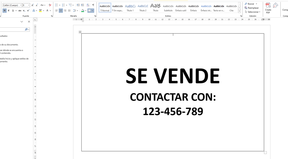Click the Buscar button

click(x=249, y=4)
